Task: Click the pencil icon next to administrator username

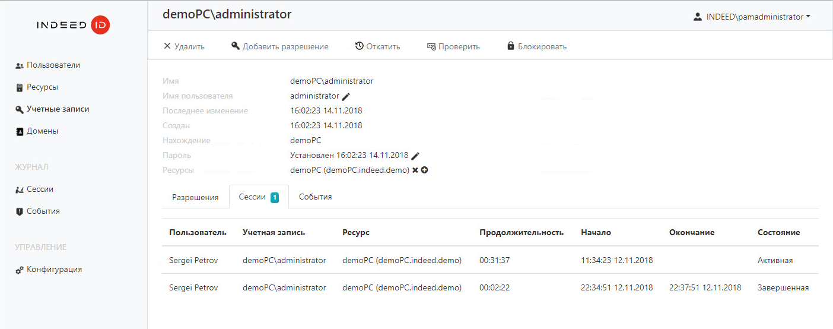Action: coord(346,96)
